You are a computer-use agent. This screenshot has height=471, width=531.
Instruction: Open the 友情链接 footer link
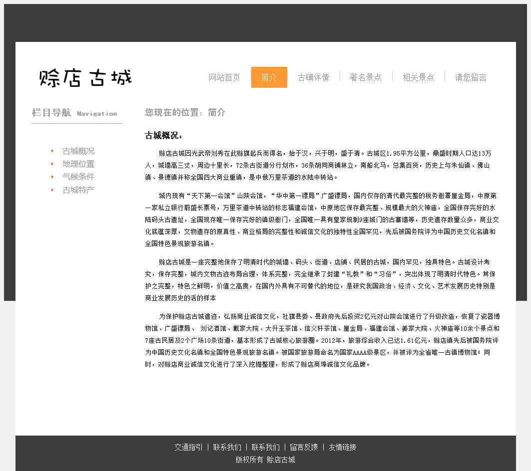342,447
